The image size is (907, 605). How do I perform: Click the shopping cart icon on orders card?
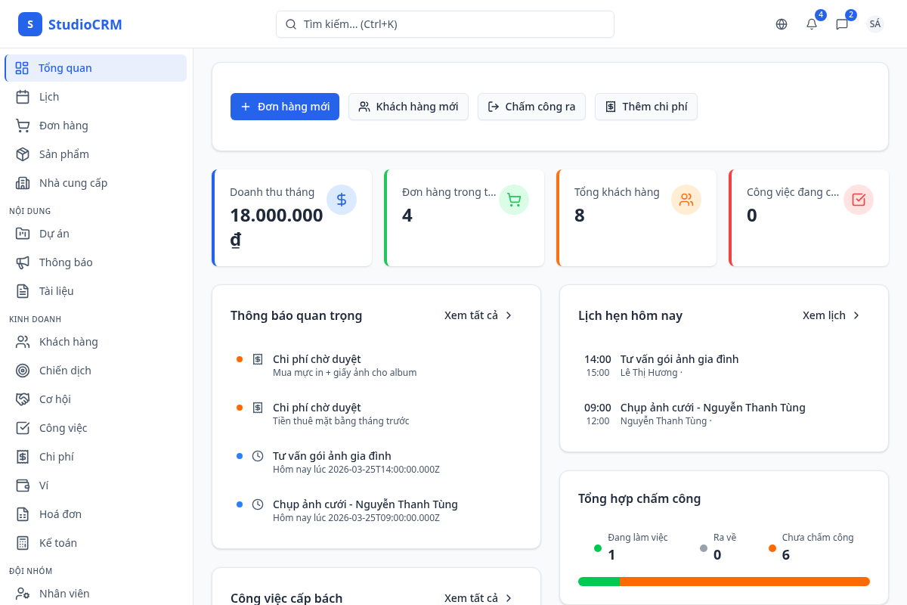pyautogui.click(x=514, y=200)
